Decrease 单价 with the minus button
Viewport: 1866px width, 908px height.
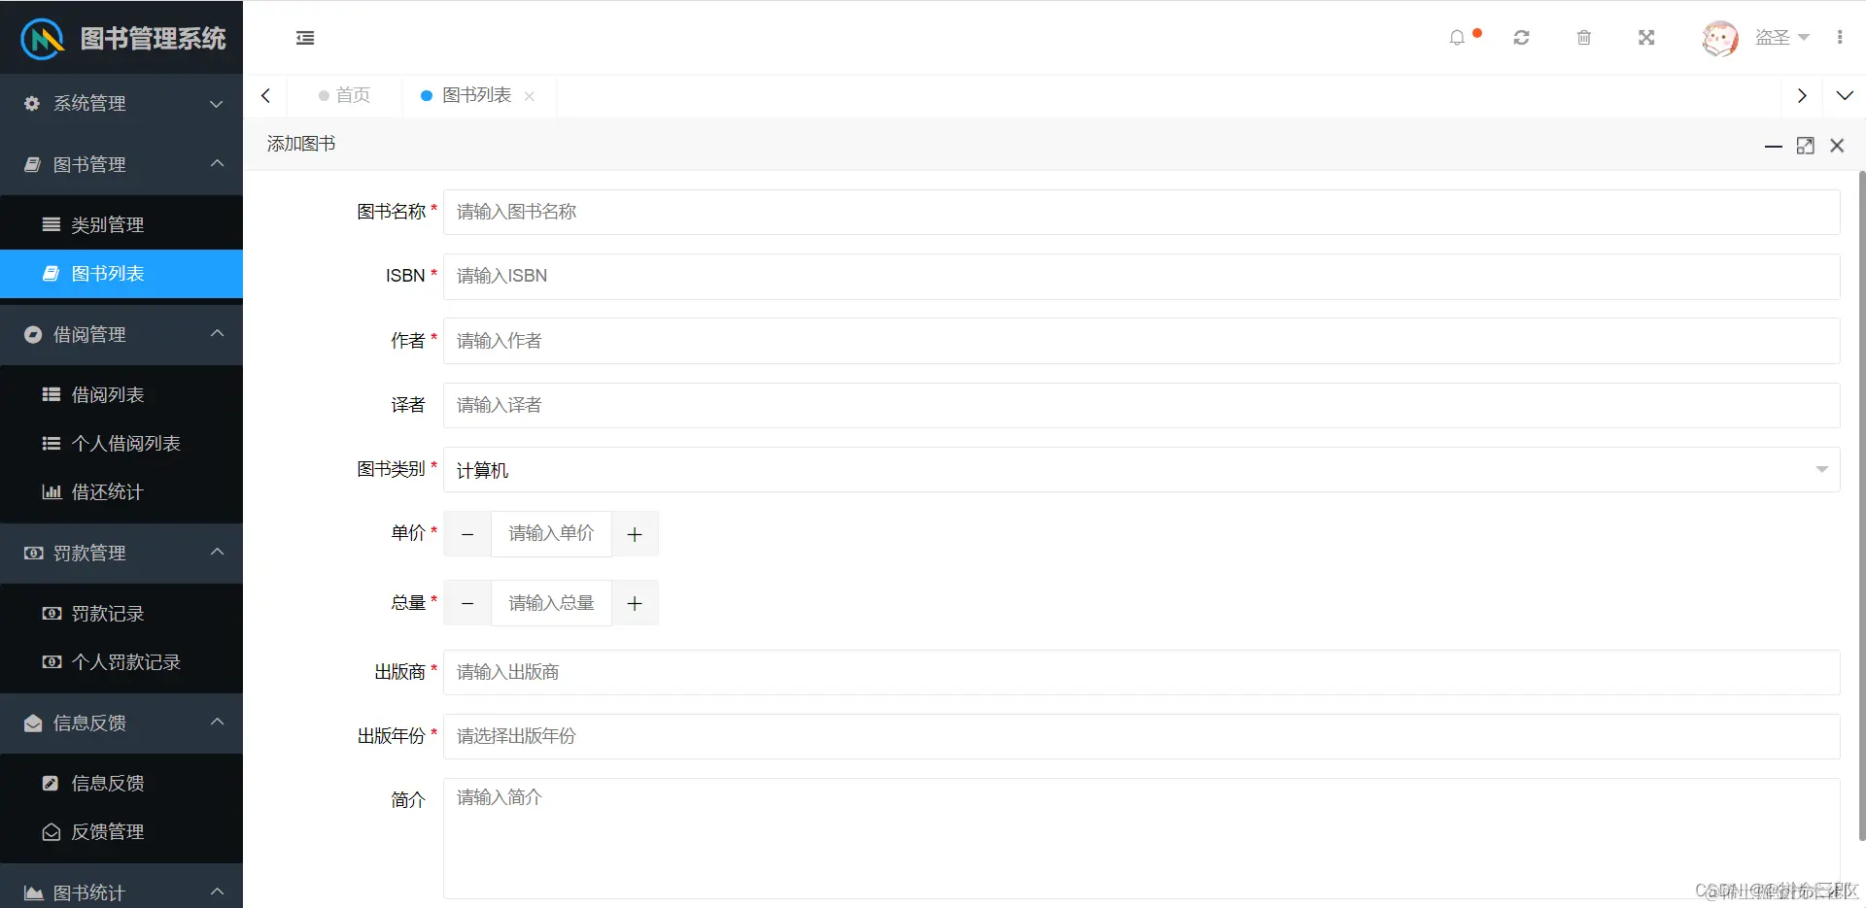pos(467,534)
